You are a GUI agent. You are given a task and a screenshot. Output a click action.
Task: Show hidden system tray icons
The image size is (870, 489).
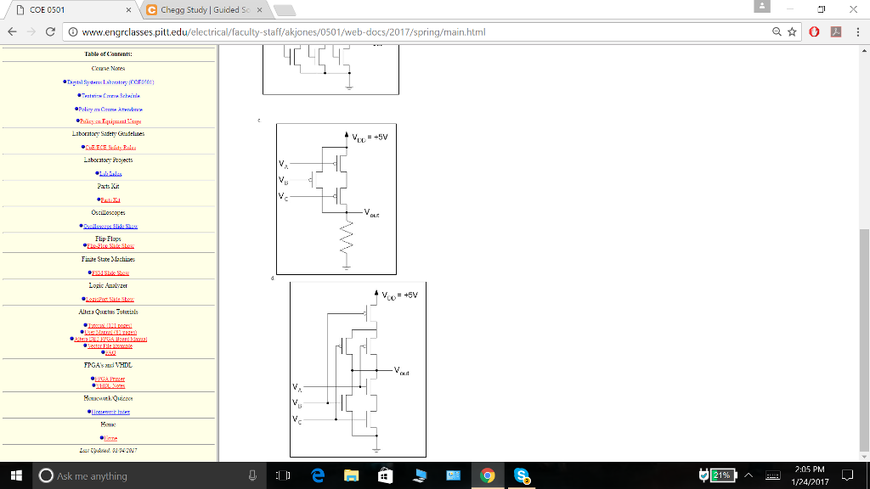pos(749,475)
